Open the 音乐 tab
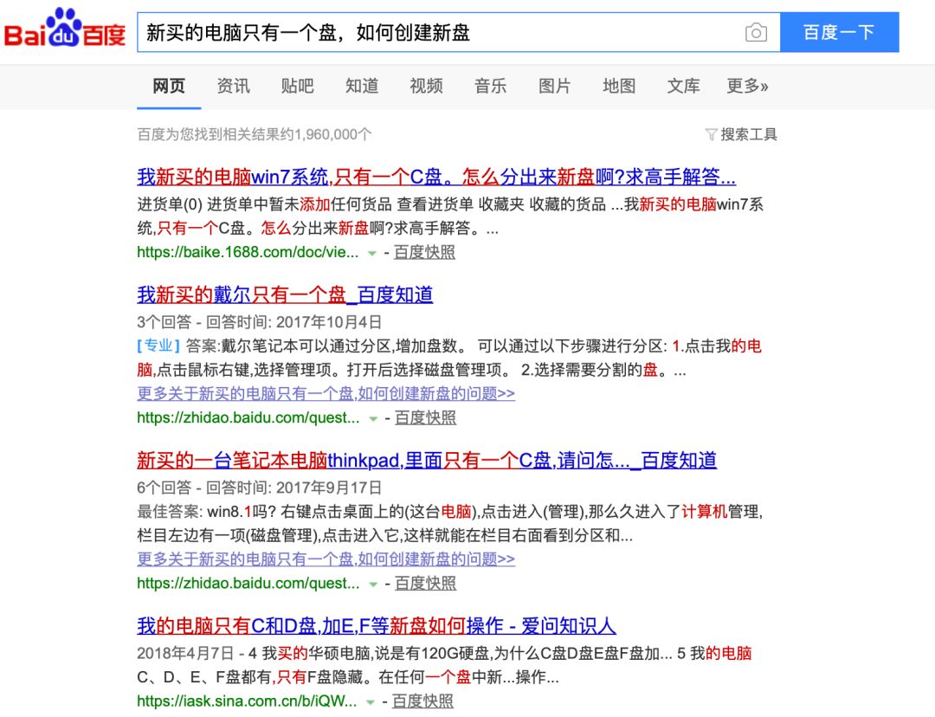This screenshot has width=935, height=717. pos(491,86)
